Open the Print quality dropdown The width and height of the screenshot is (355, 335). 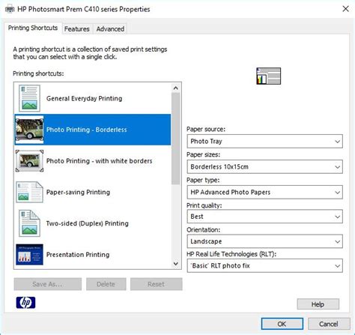coord(264,217)
